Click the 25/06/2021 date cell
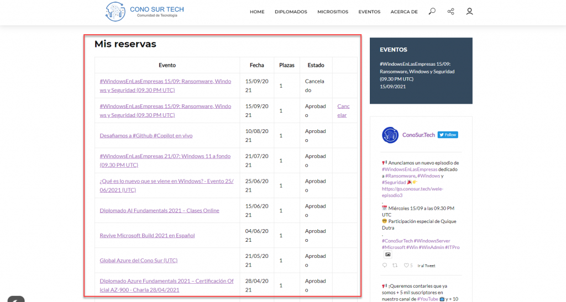Image resolution: width=566 pixels, height=302 pixels. coord(256,186)
